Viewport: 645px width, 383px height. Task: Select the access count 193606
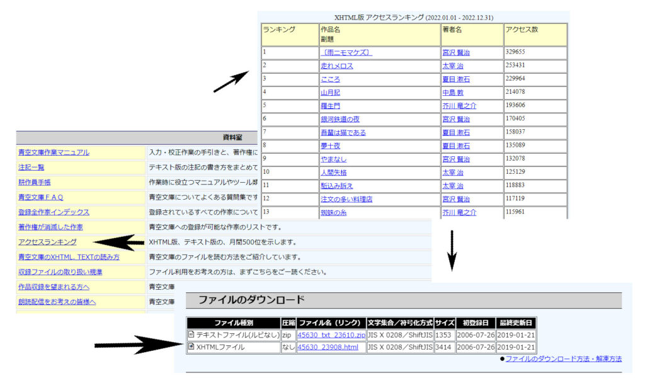[515, 105]
